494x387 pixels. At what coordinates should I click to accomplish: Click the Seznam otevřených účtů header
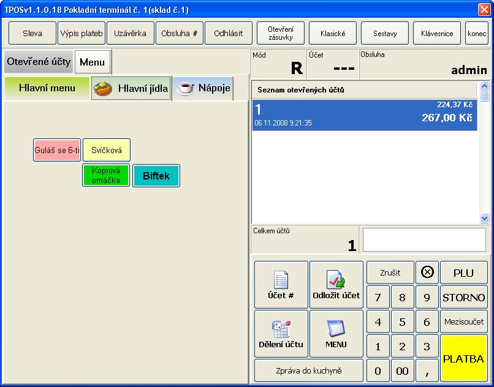tap(365, 90)
